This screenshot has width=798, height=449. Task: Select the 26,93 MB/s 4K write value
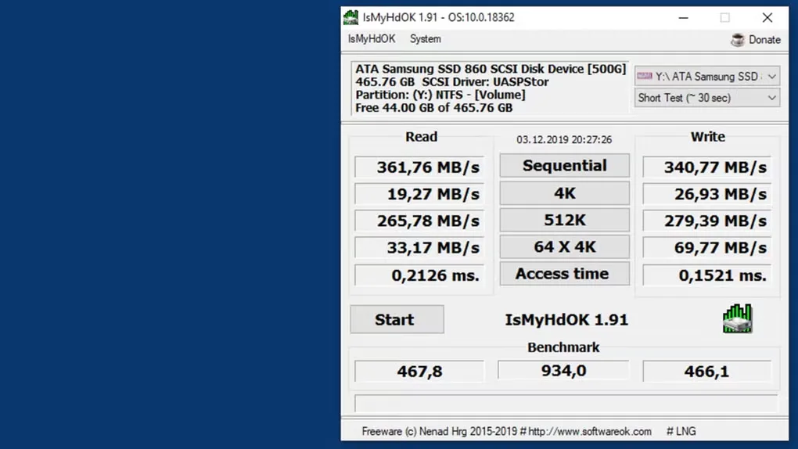pyautogui.click(x=707, y=194)
